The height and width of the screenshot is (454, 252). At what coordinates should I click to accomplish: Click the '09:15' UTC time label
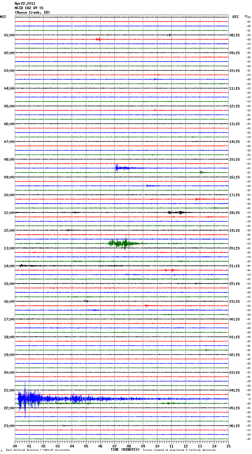[235, 53]
